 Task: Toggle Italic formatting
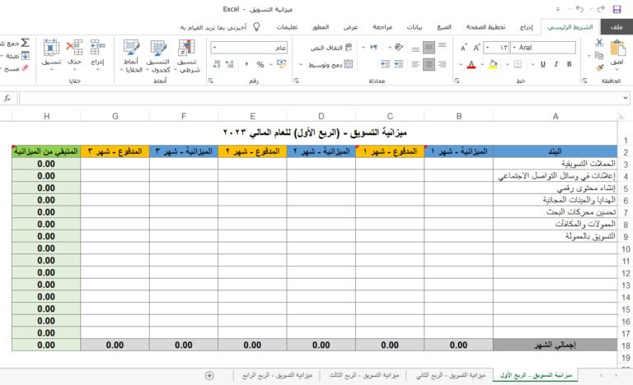tap(556, 64)
